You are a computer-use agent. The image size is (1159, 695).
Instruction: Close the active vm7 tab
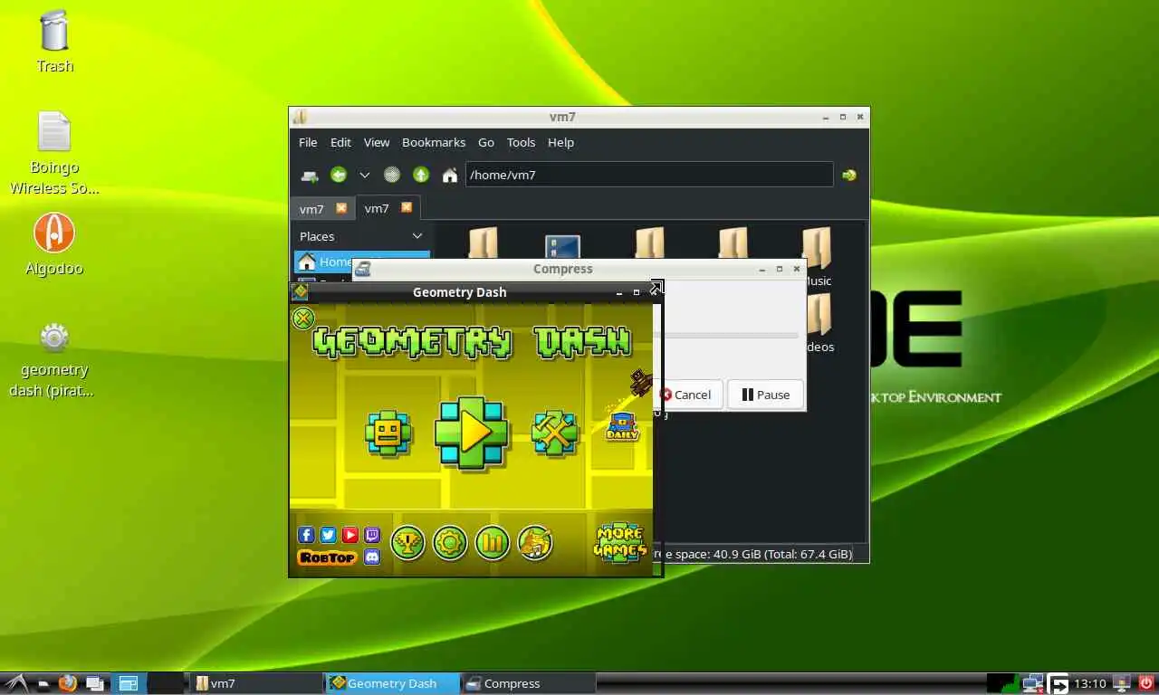pyautogui.click(x=407, y=207)
